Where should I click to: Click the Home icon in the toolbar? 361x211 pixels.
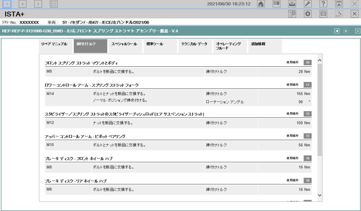point(261,4)
